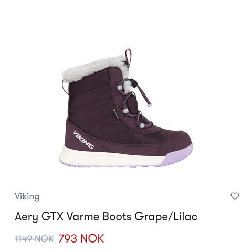Image resolution: width=252 pixels, height=252 pixels.
Task: Add boots to wishlist with heart icon
Action: (235, 196)
